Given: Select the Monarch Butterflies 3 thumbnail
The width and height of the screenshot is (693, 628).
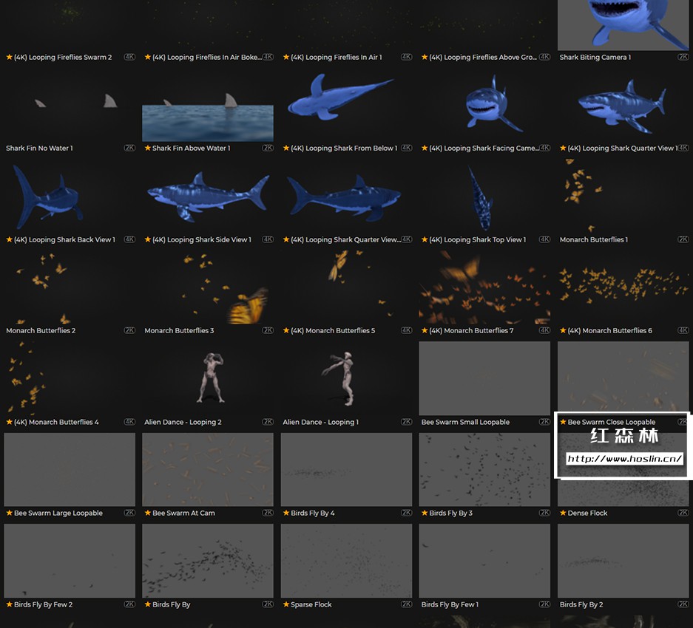Looking at the screenshot, I should click(208, 287).
